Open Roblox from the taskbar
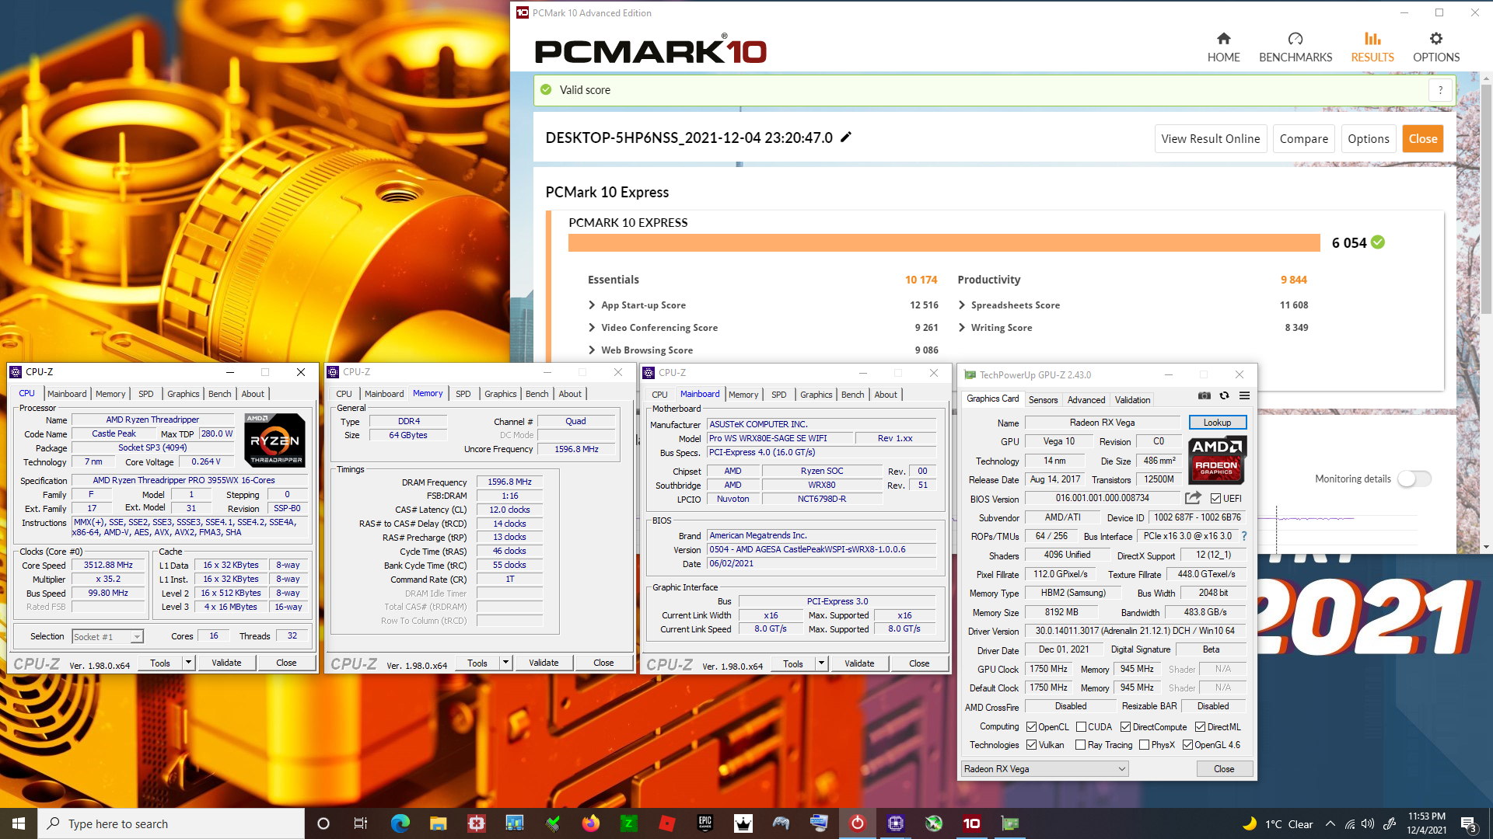The height and width of the screenshot is (839, 1493). [667, 823]
